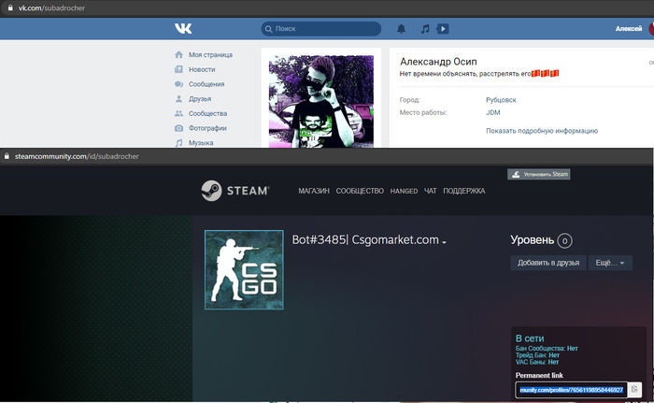
Task: Open the VK music note icon
Action: pos(425,29)
